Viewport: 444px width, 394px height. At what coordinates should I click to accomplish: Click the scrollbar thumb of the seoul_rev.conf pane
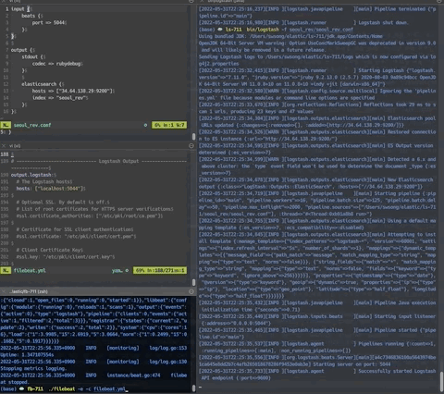click(193, 136)
